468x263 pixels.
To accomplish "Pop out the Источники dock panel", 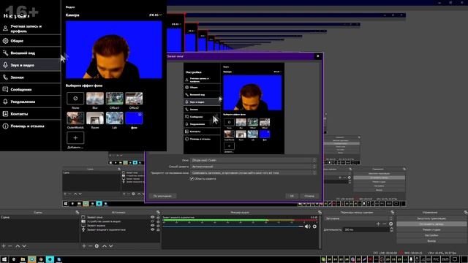I will click(x=158, y=213).
